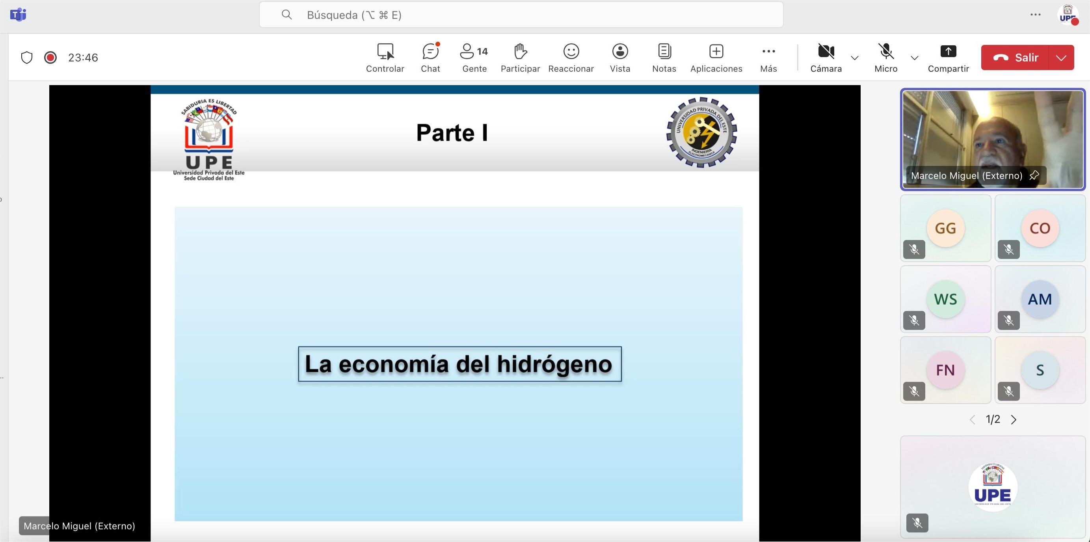This screenshot has height=542, width=1090.
Task: Click the red Salir leave button
Action: [x=1016, y=58]
